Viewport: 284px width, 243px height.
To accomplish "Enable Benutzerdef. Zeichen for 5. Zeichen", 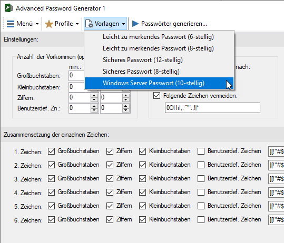I will 201,206.
